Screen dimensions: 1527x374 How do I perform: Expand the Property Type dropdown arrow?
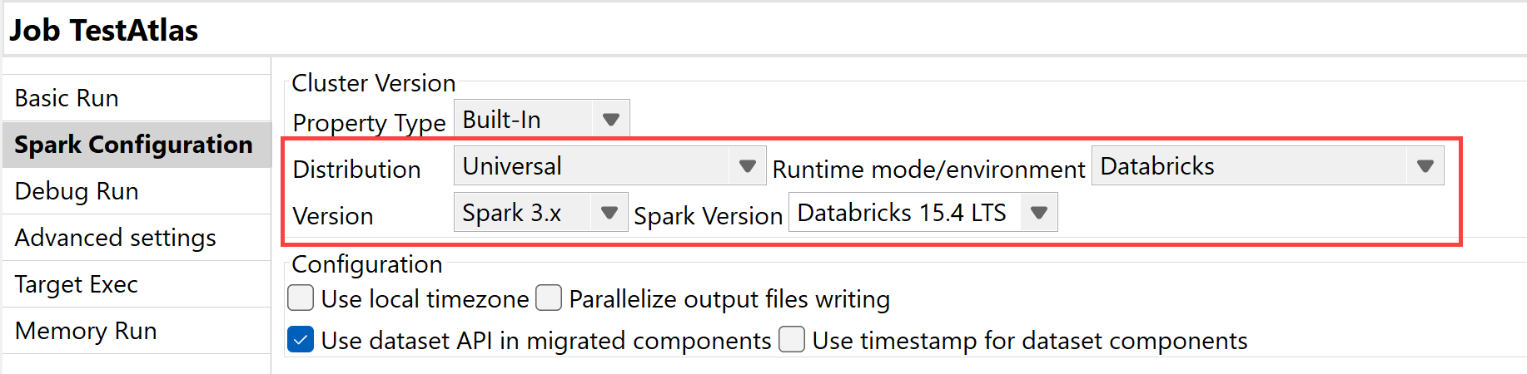point(610,120)
